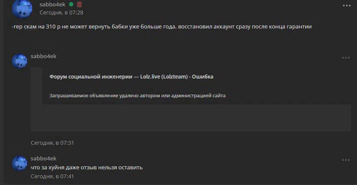Image resolution: width=357 pixels, height=185 pixels.
Task: Open the Lolz.live (Lolzteam) Ошибка link title
Action: (x=131, y=77)
